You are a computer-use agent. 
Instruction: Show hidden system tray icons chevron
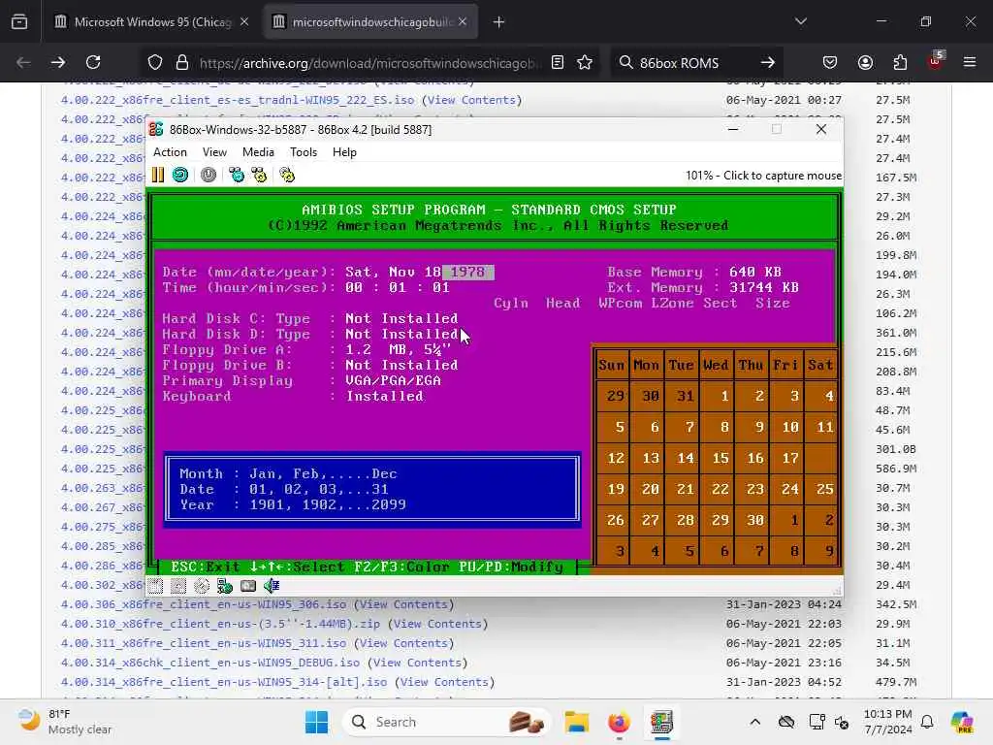pos(754,722)
